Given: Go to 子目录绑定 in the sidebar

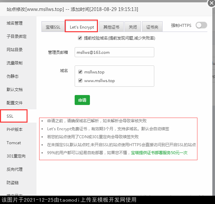Looking at the screenshot, I should (17, 37).
